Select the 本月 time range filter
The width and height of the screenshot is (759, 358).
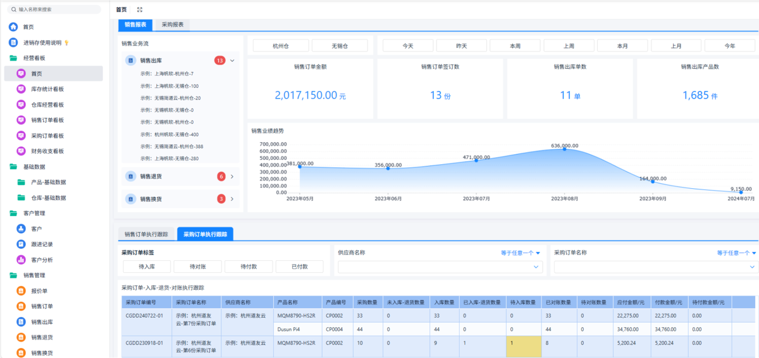[622, 45]
